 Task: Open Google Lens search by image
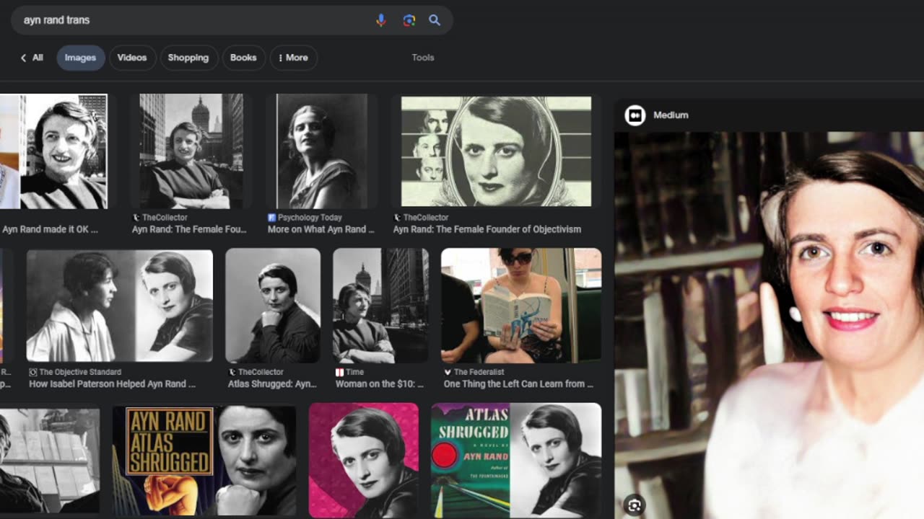click(x=409, y=20)
